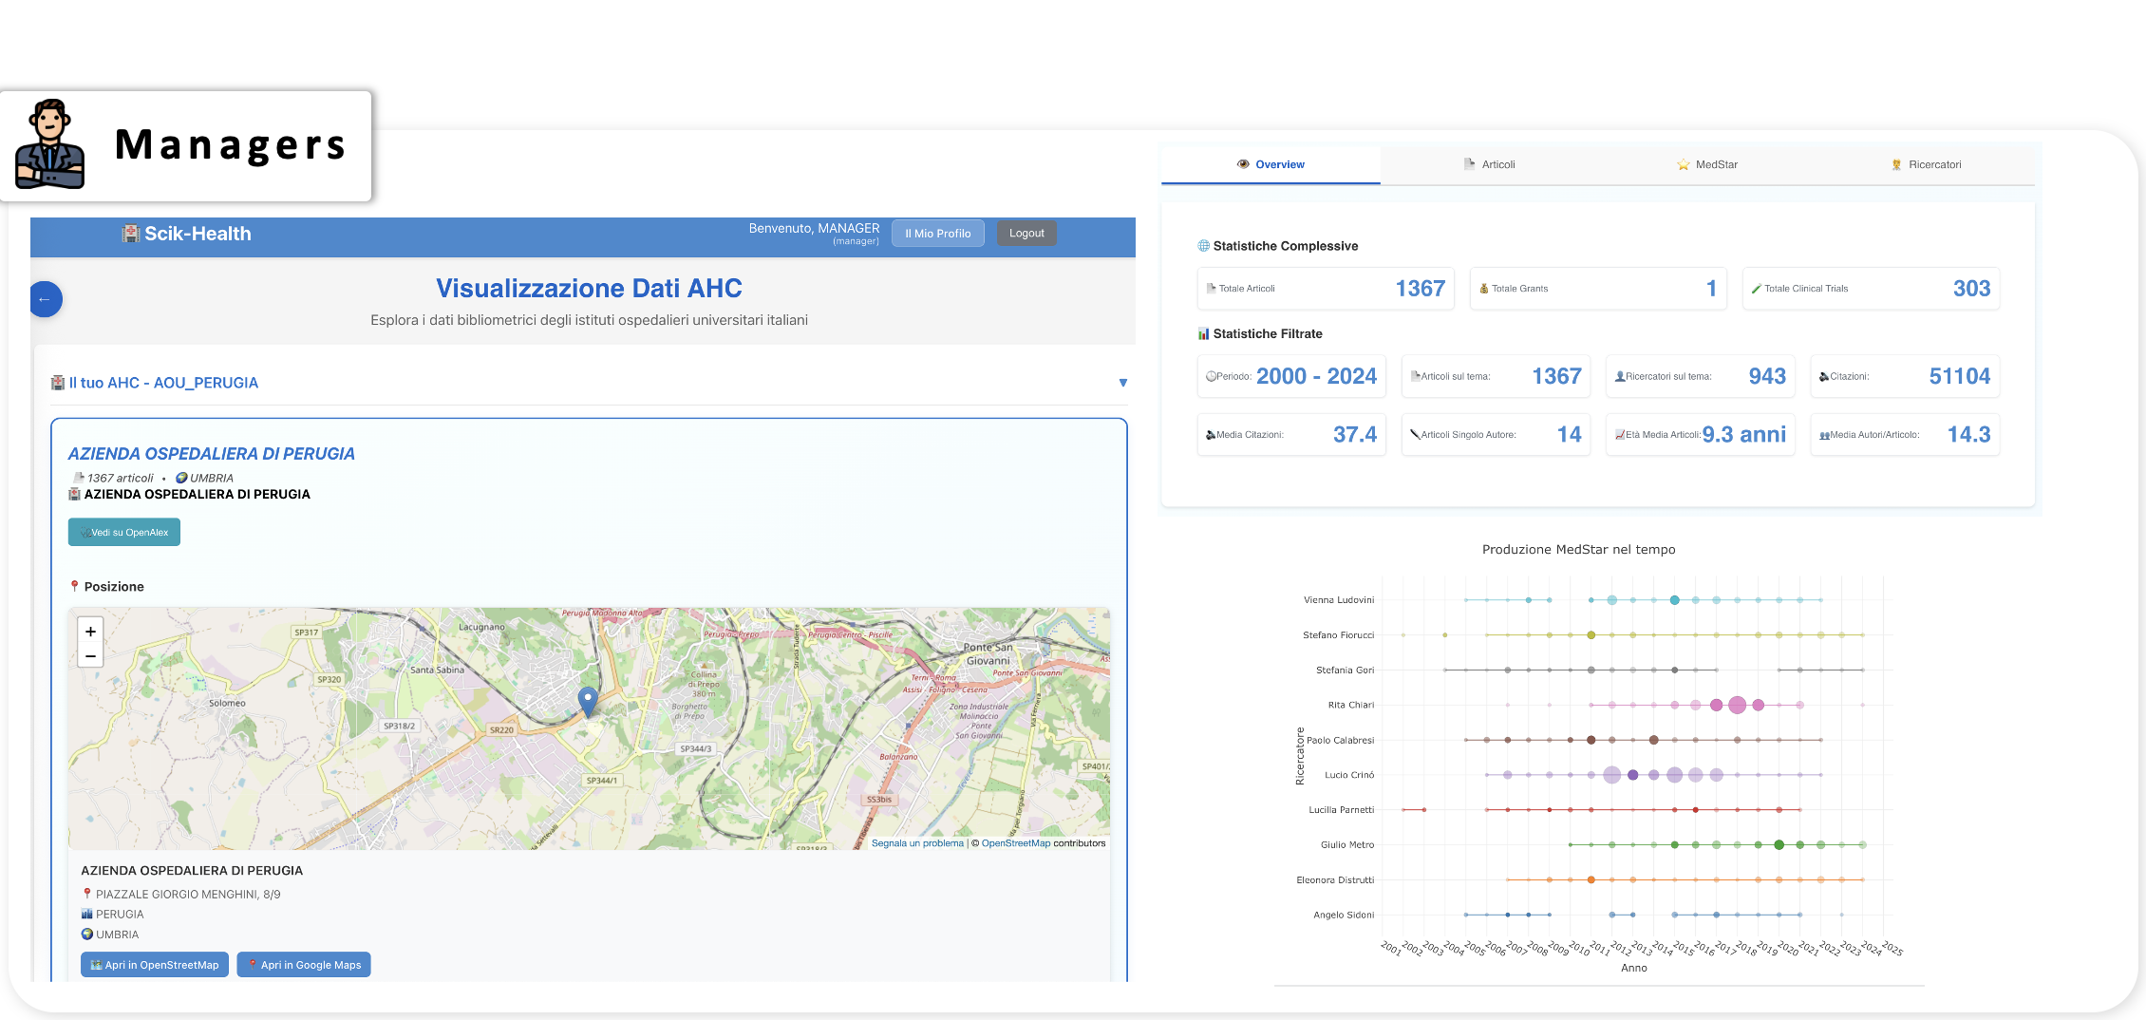Screen dimensions: 2146x1020
Task: Select the Overview tab
Action: click(1270, 164)
